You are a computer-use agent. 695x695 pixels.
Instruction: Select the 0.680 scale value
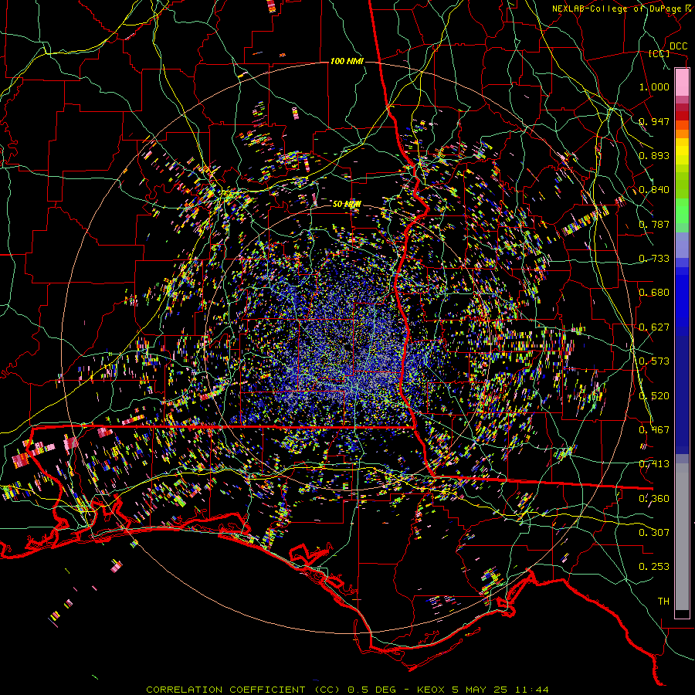pos(654,293)
